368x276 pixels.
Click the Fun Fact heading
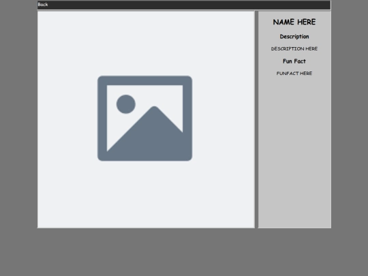(294, 61)
